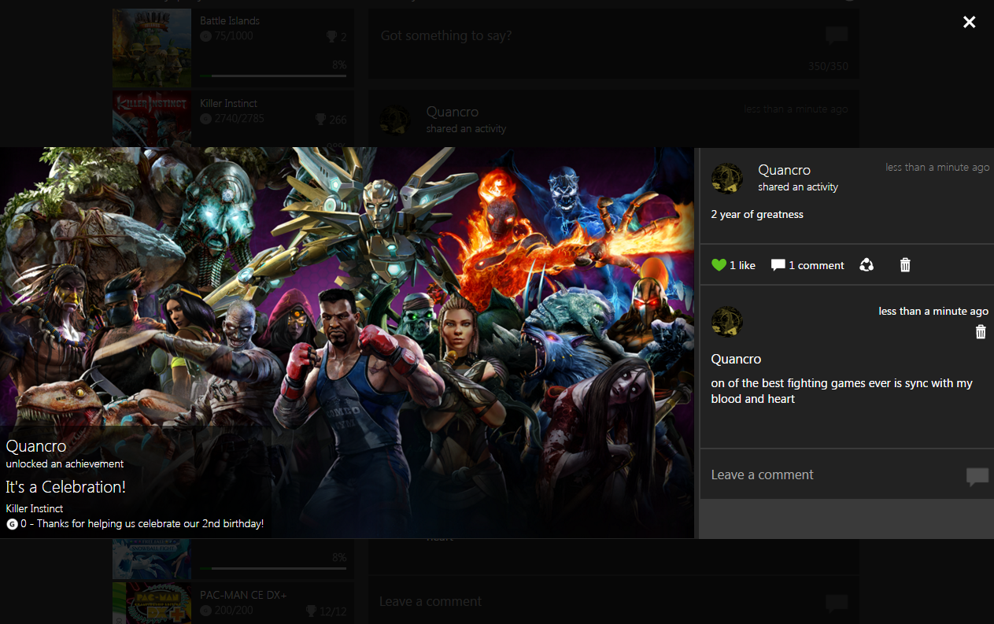
Task: Like the post via green heart icon
Action: click(719, 265)
